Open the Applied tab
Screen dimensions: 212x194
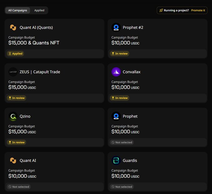click(39, 10)
